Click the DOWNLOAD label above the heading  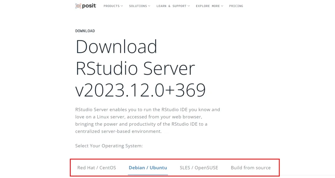(85, 31)
